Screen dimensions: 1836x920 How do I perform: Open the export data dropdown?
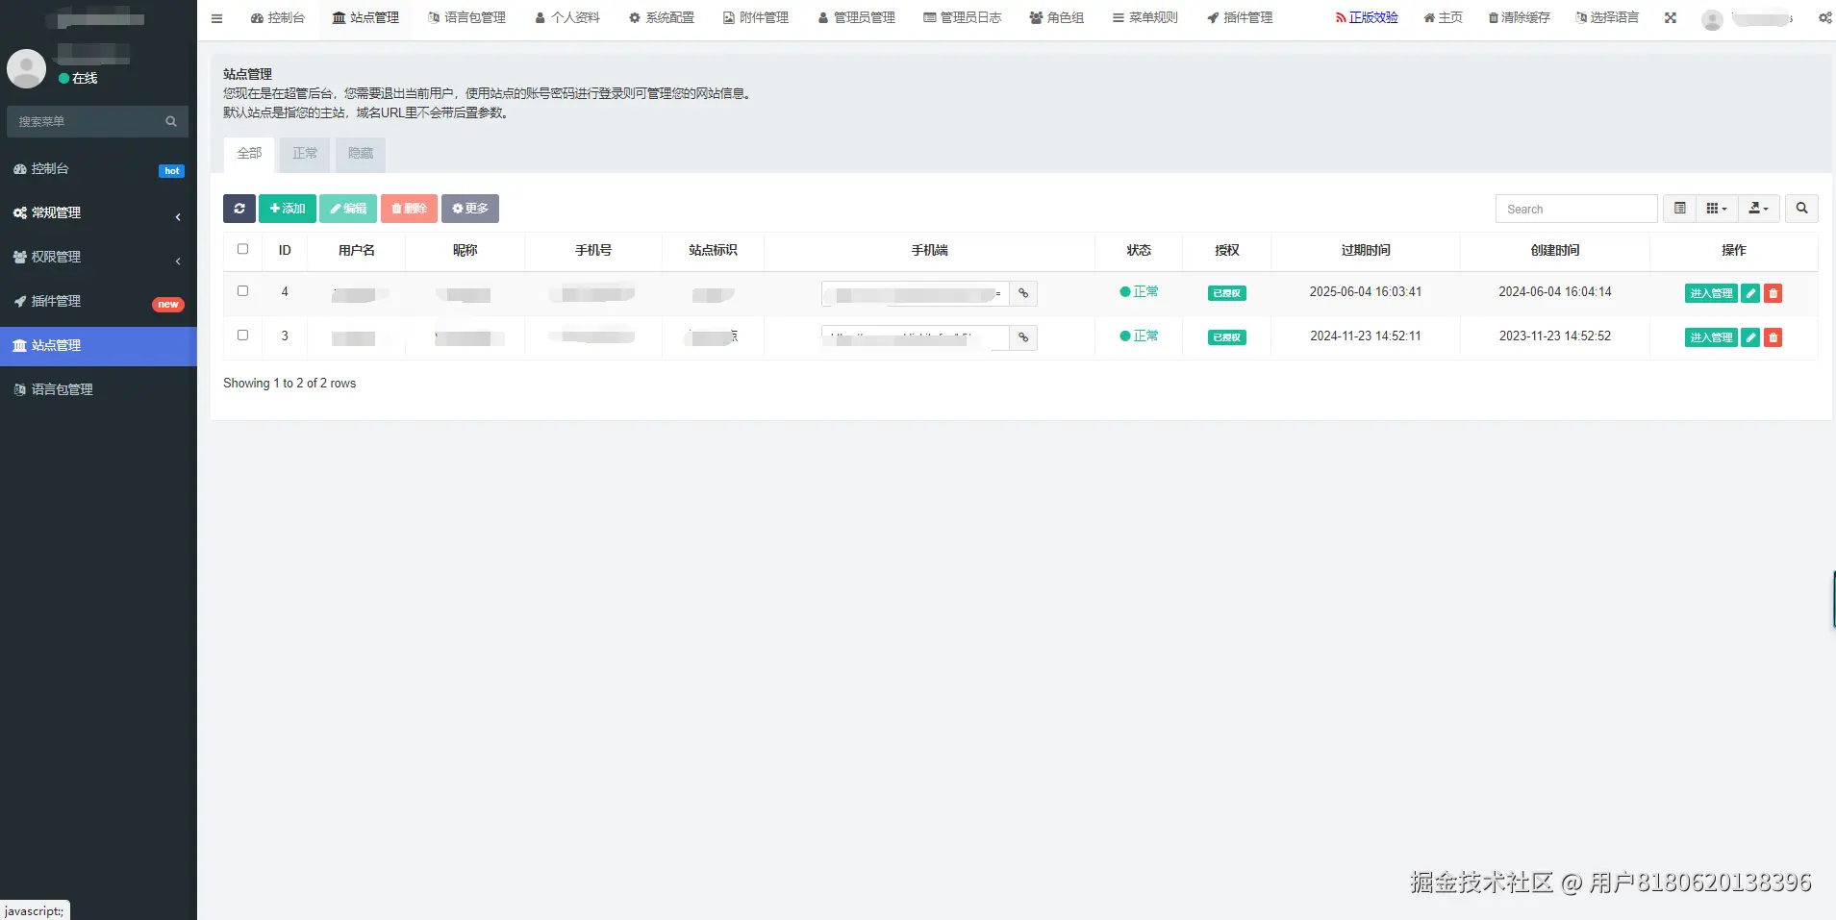(x=1758, y=209)
